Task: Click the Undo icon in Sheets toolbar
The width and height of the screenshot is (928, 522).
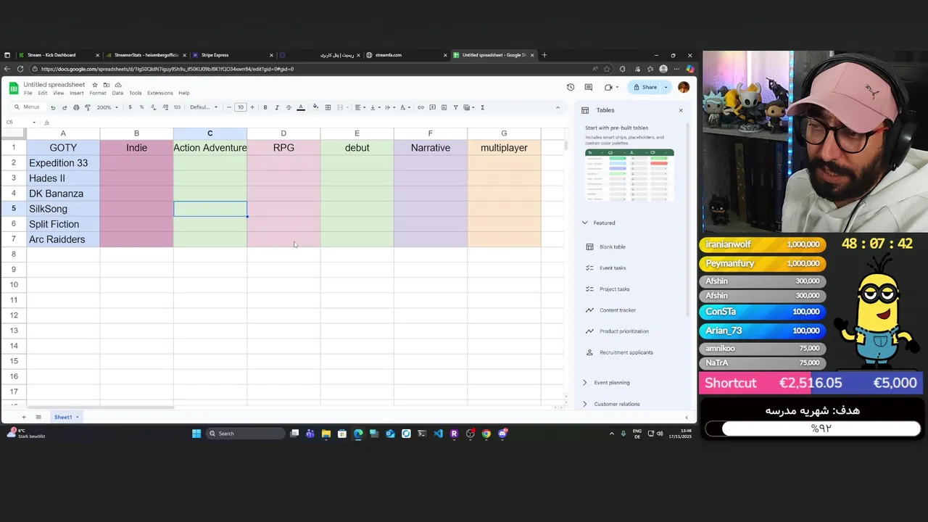Action: 53,107
